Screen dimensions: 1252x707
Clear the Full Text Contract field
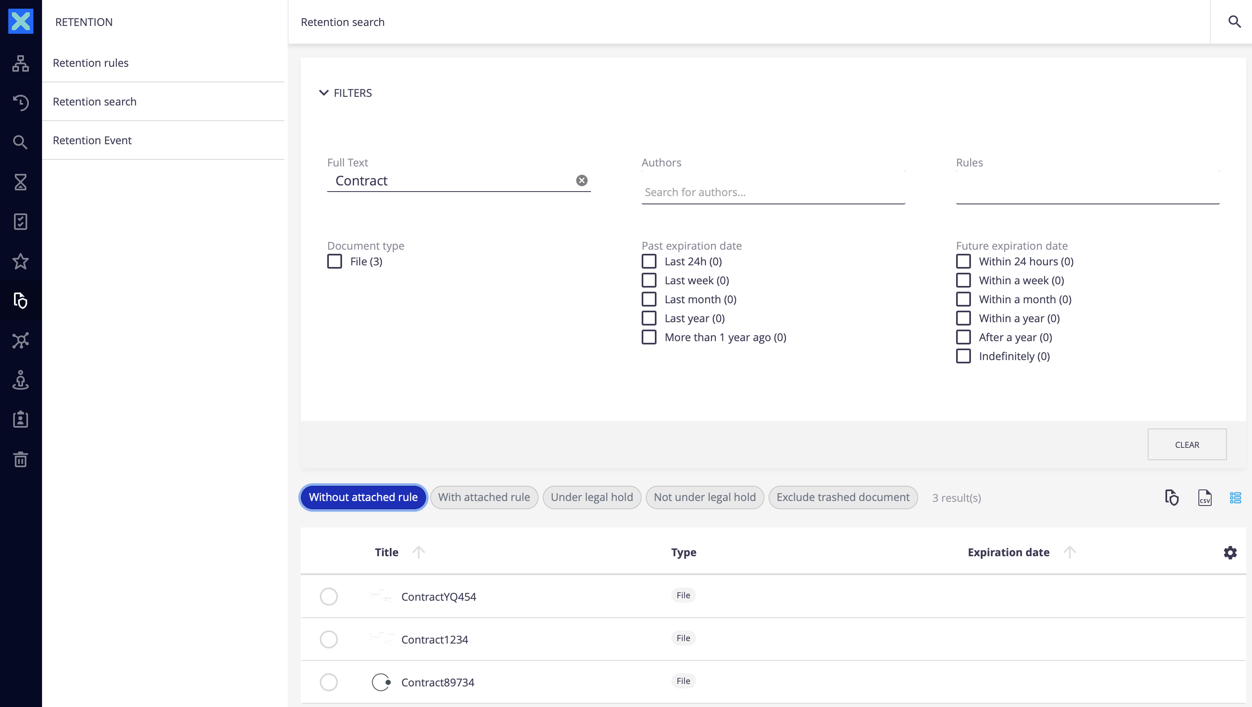click(581, 181)
